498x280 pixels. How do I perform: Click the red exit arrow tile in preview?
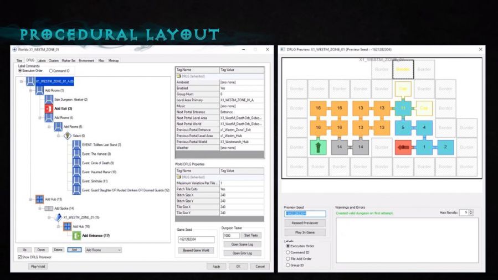coord(403,147)
